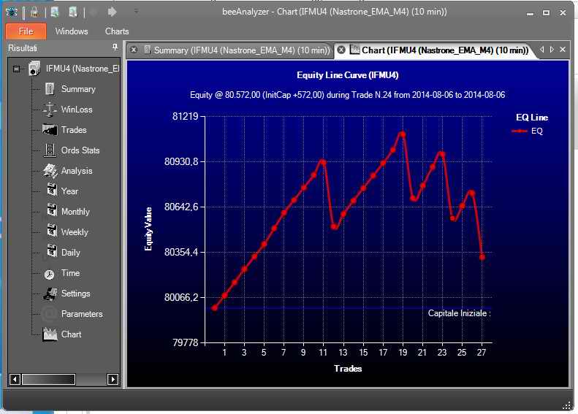The image size is (578, 414).
Task: Select the Chart (IFMU4) tab
Action: [x=444, y=50]
